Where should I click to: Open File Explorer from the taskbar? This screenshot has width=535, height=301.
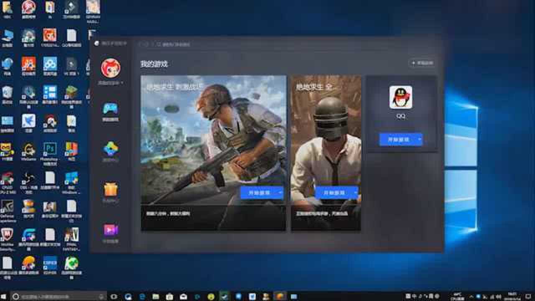[x=156, y=296]
